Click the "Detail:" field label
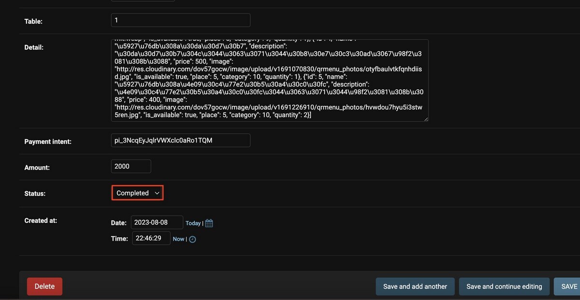Image resolution: width=580 pixels, height=300 pixels. [x=34, y=47]
